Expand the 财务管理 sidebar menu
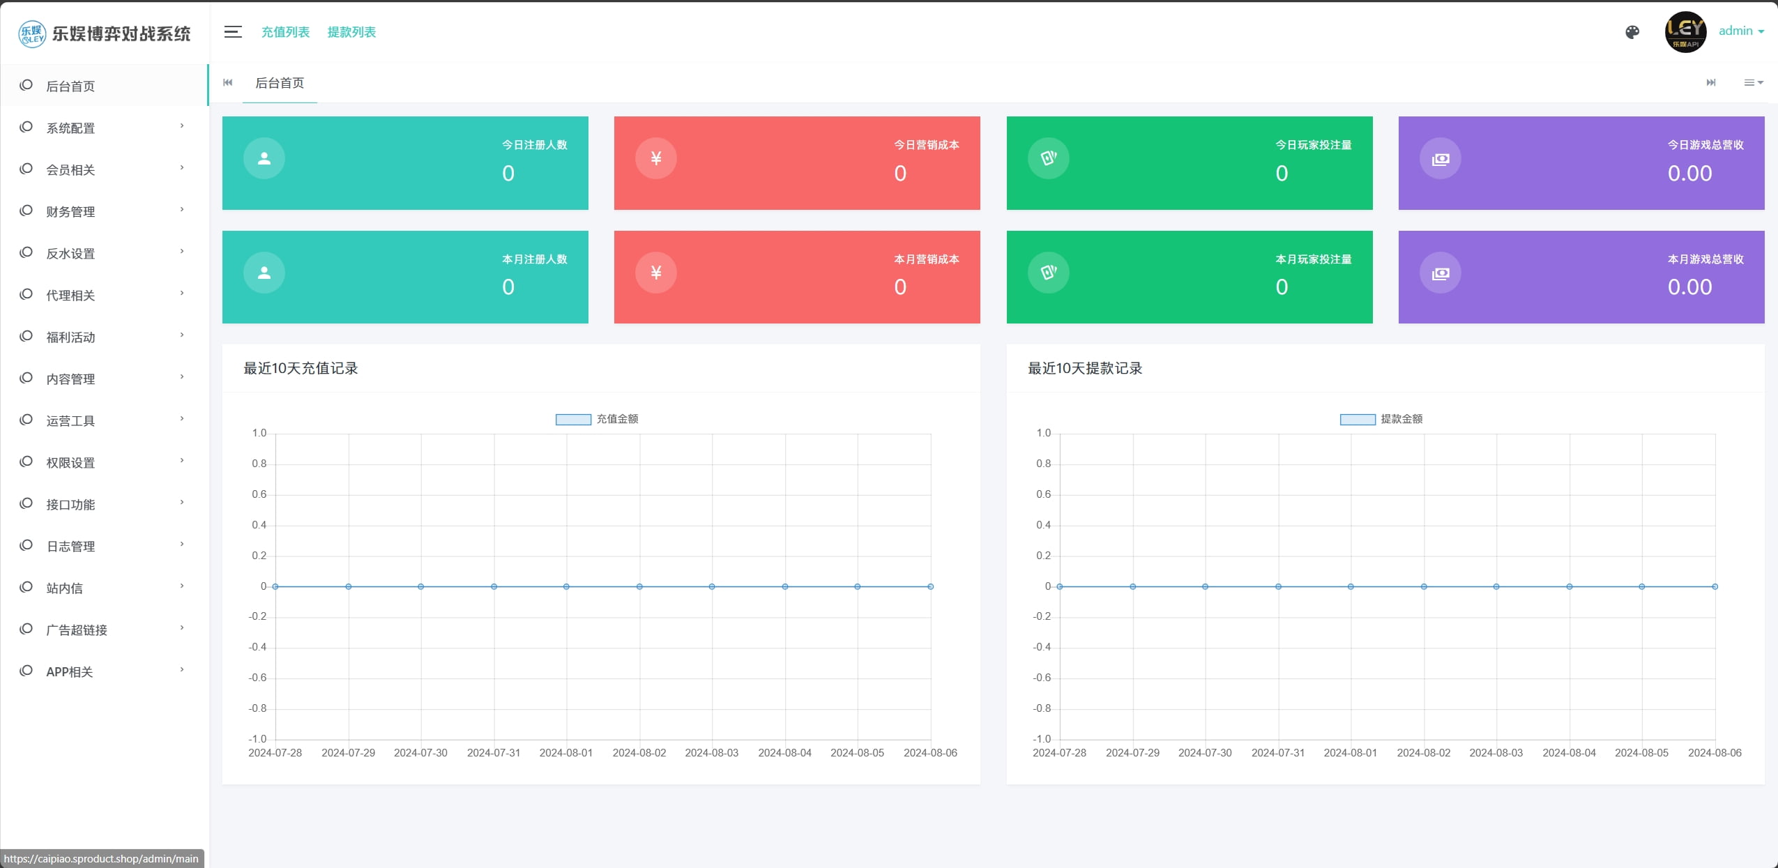The height and width of the screenshot is (868, 1778). coord(103,211)
